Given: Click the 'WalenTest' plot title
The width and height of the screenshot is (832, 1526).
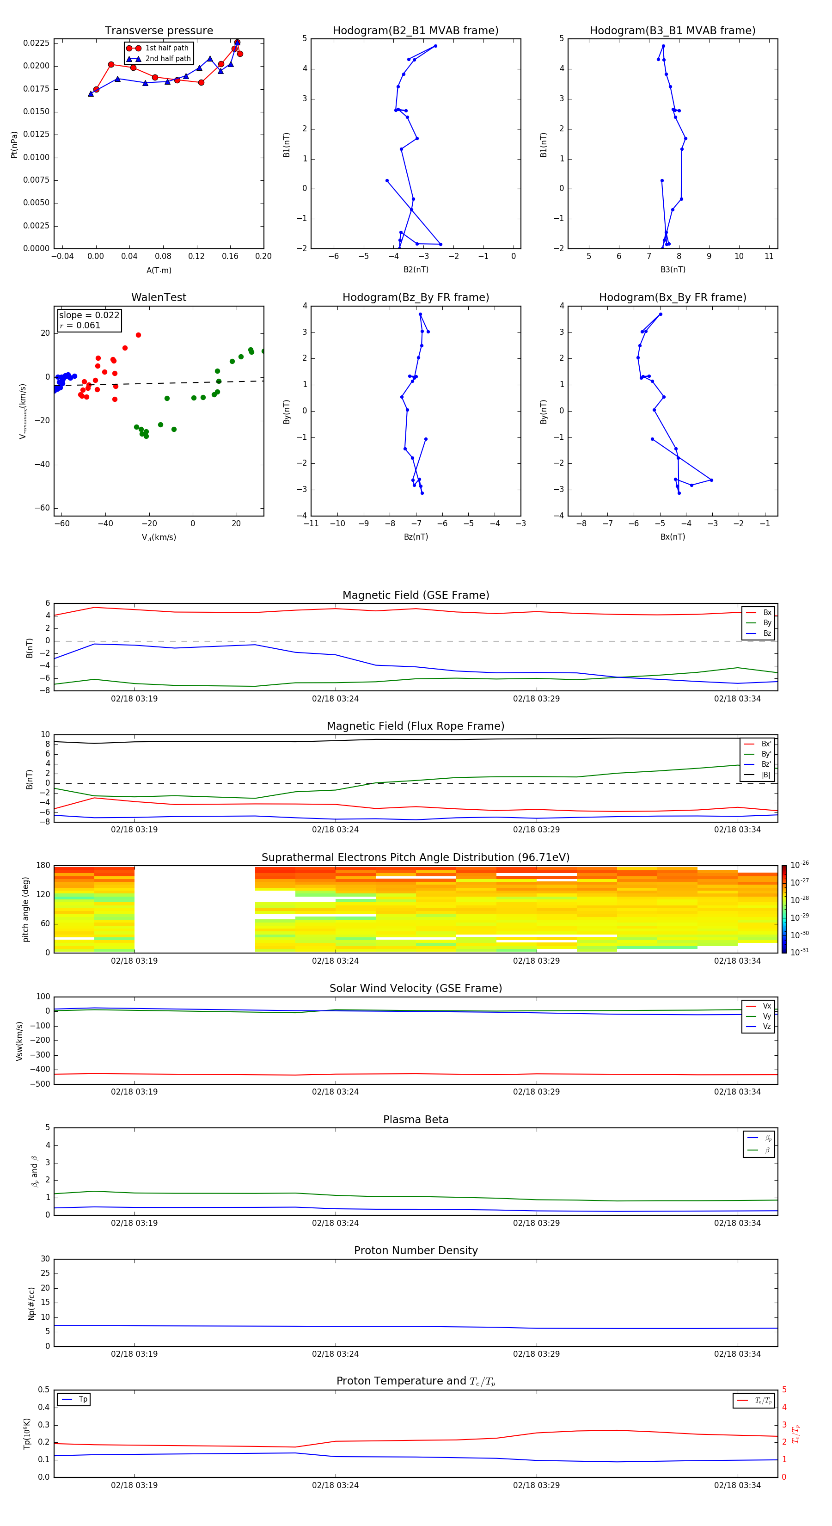Looking at the screenshot, I should coord(159,297).
